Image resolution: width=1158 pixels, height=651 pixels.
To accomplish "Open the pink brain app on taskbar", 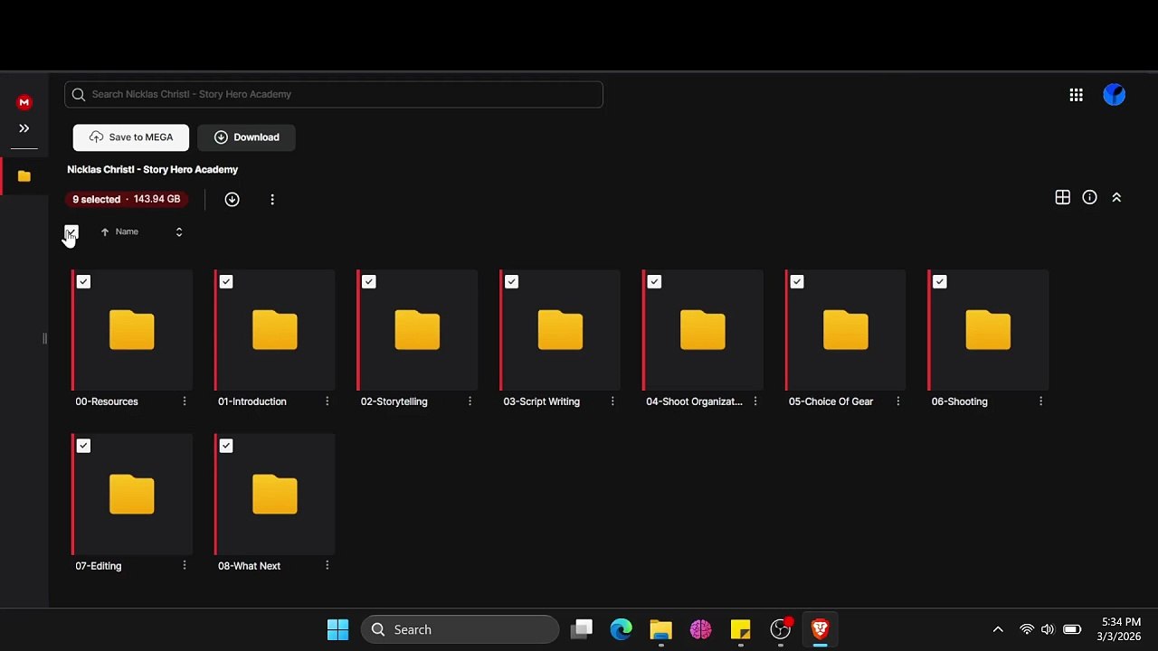I will point(701,629).
